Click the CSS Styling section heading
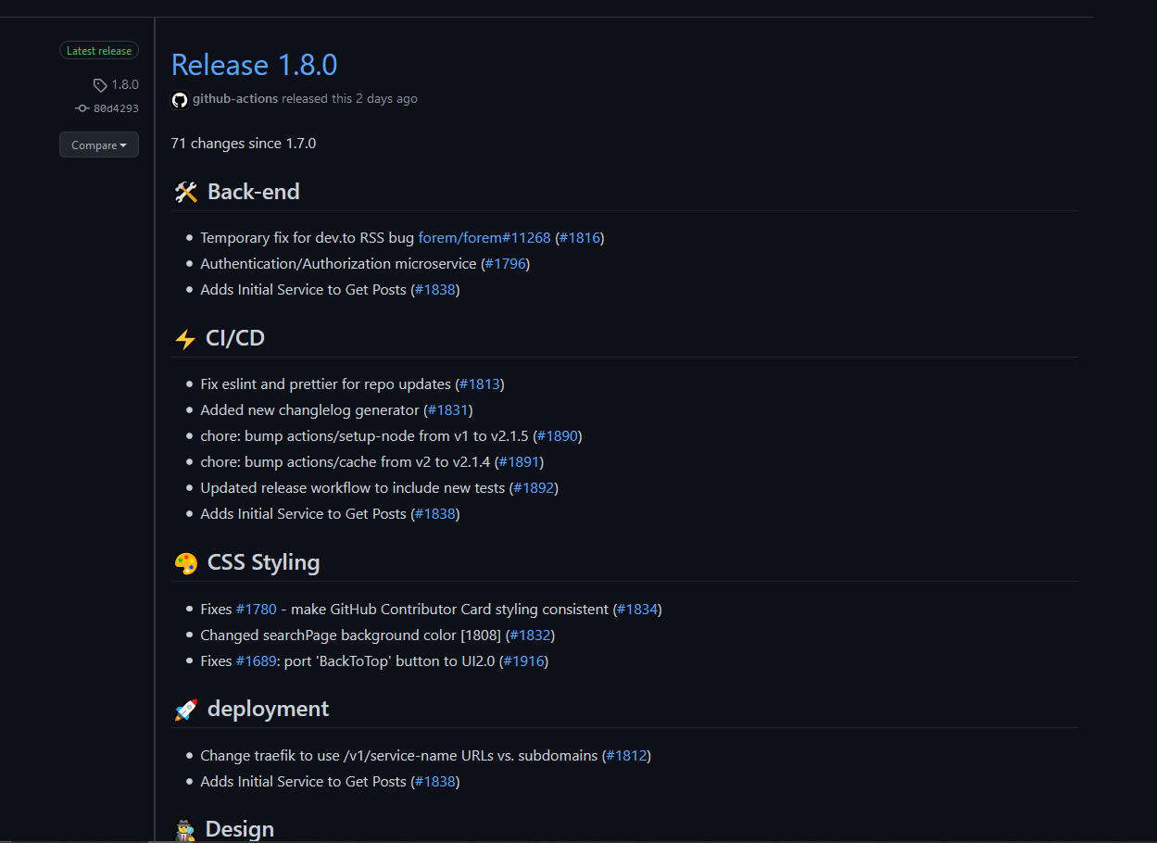The width and height of the screenshot is (1157, 843). (x=264, y=562)
